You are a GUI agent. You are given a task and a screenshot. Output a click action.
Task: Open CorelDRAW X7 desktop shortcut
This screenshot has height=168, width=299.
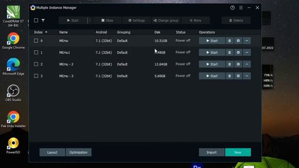pyautogui.click(x=14, y=16)
